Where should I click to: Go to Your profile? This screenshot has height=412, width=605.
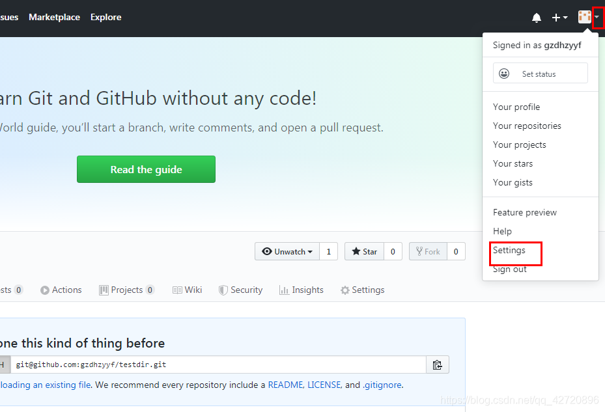tap(516, 107)
